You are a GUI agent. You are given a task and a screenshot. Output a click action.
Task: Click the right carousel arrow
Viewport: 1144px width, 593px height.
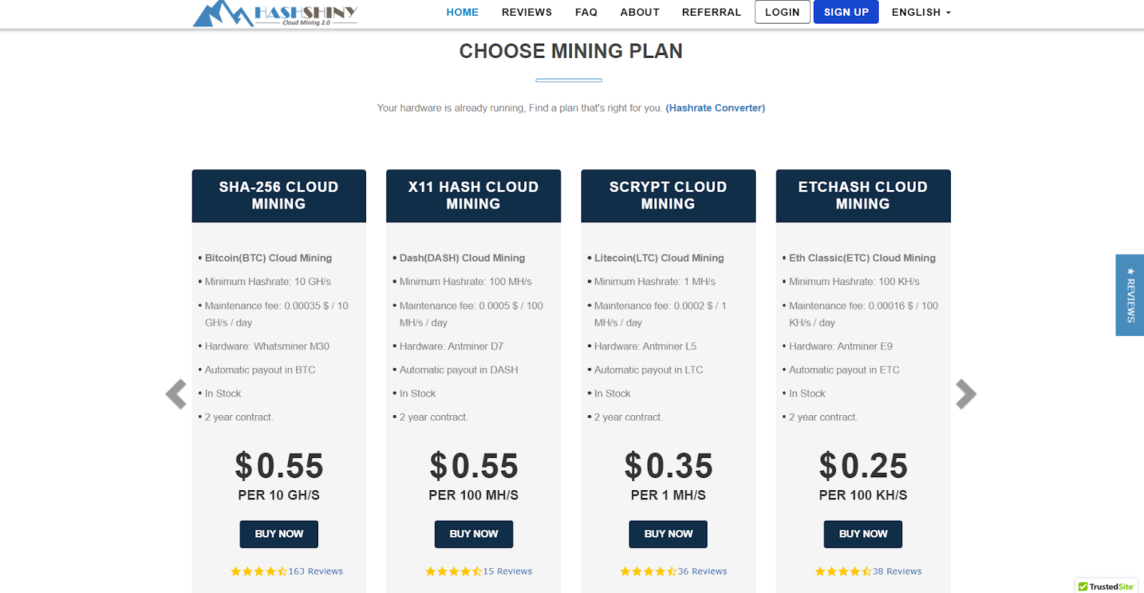coord(966,394)
